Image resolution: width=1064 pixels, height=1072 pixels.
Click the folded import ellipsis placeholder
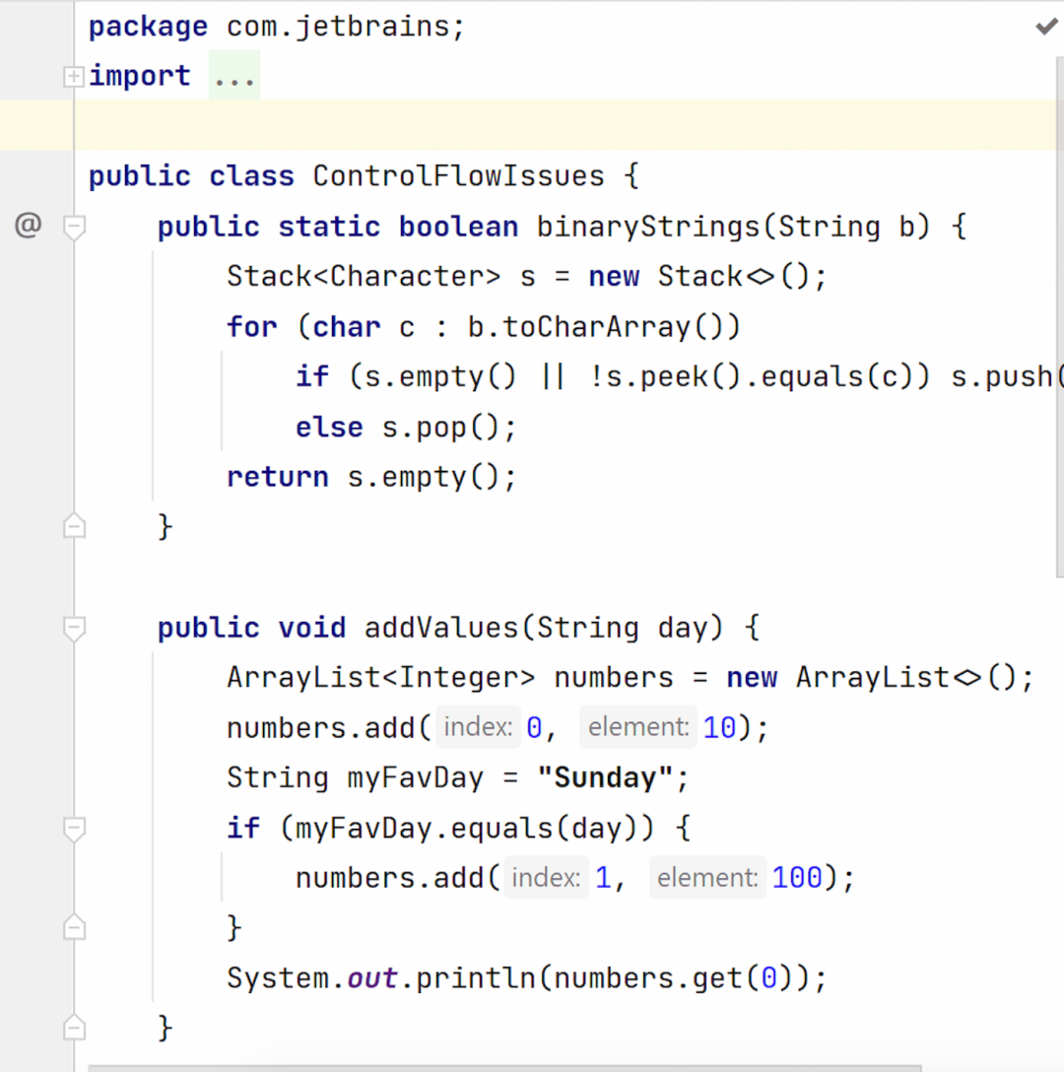coord(234,77)
